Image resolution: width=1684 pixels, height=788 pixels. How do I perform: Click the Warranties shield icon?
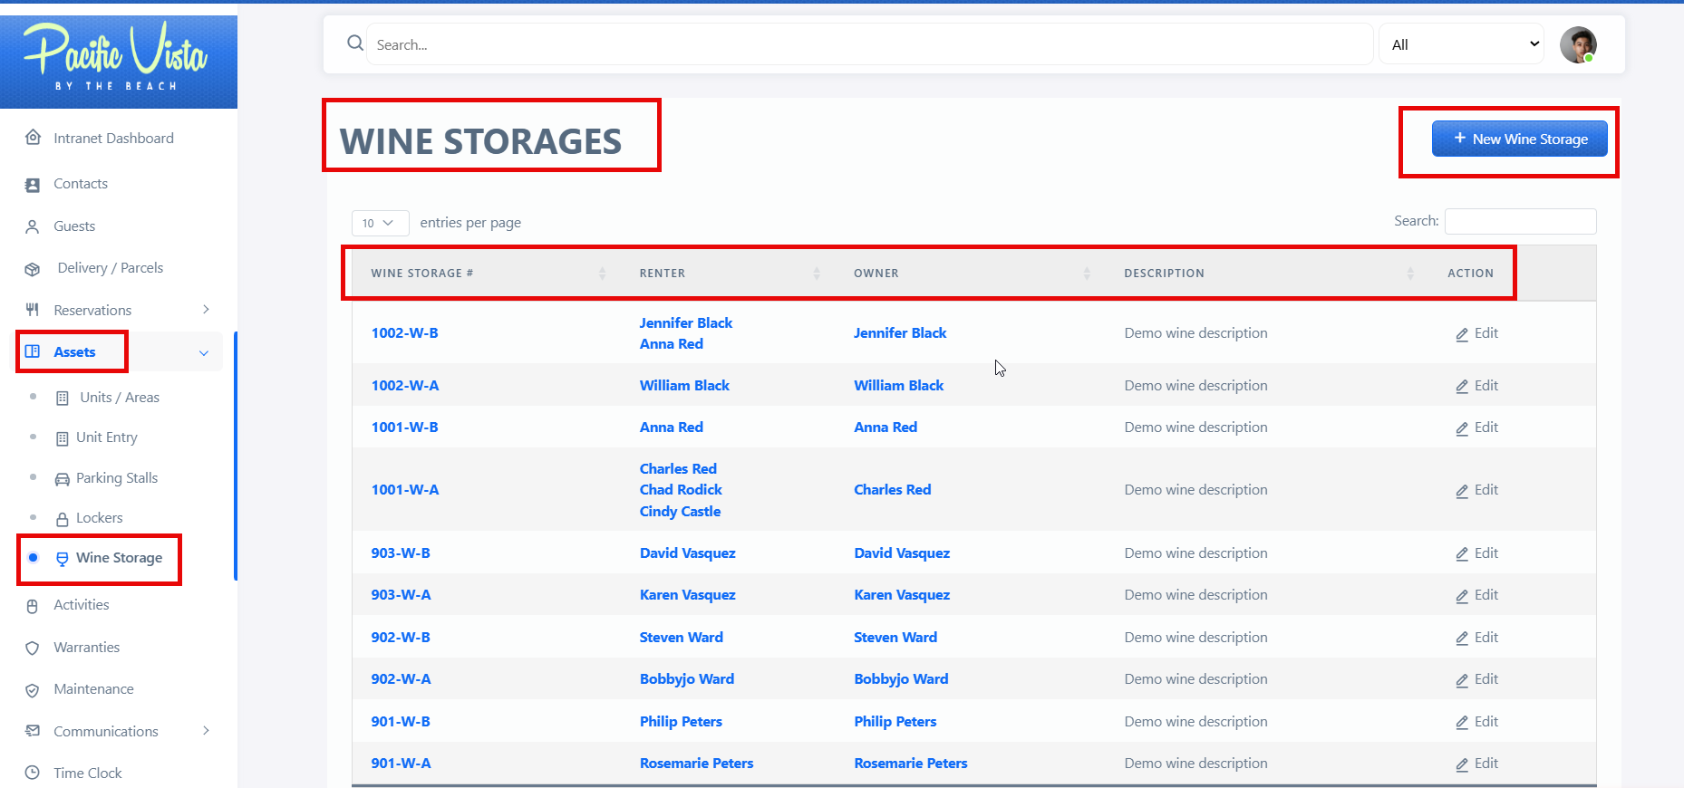click(x=33, y=648)
